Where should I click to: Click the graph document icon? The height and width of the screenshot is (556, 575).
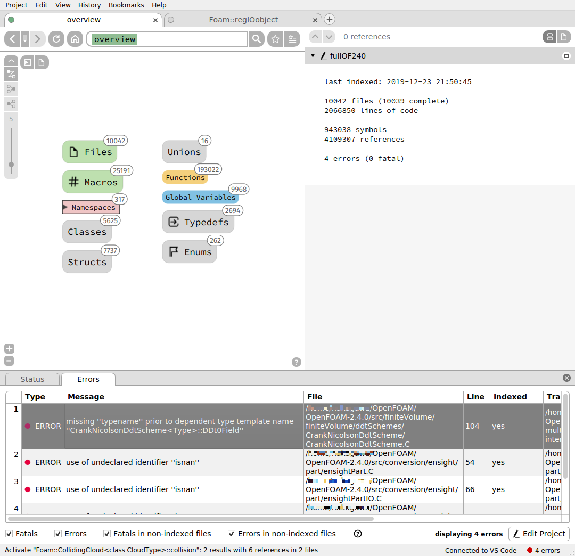(x=42, y=62)
